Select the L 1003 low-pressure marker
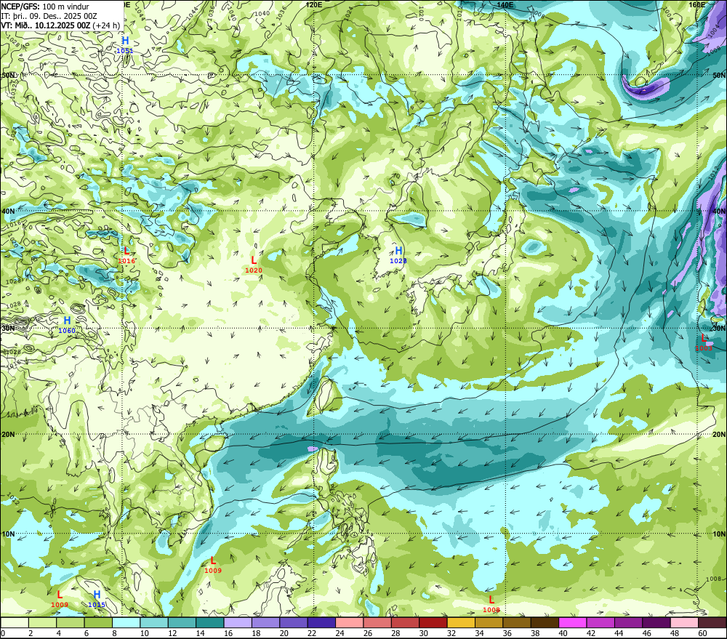This screenshot has height=639, width=727. (x=703, y=342)
